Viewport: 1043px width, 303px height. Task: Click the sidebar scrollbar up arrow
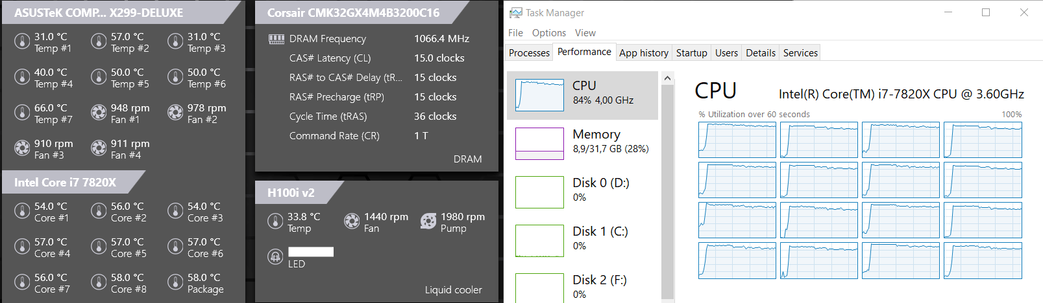click(x=668, y=78)
